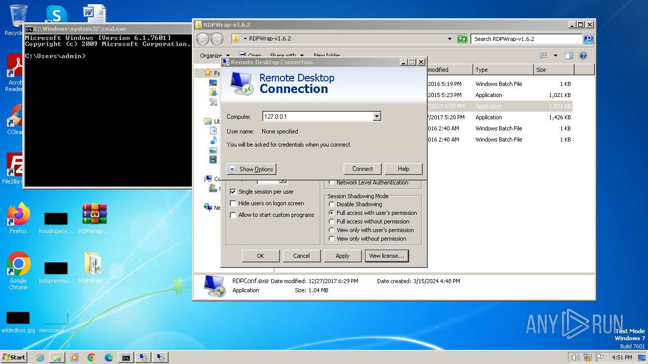The image size is (648, 364).
Task: Select View only without permission
Action: click(332, 239)
